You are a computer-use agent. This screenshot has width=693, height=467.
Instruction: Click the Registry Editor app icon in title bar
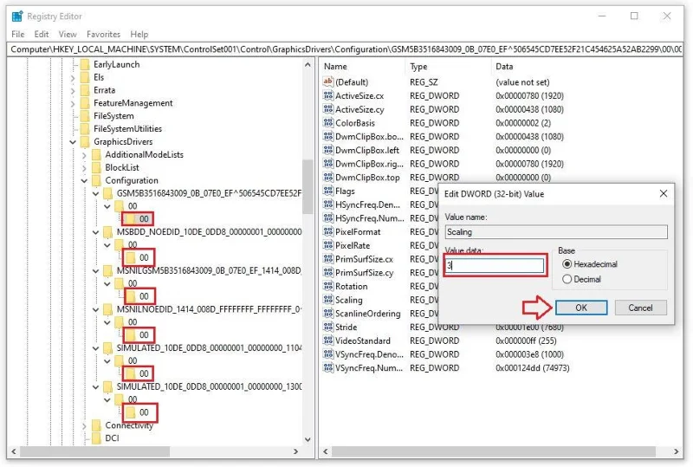17,16
